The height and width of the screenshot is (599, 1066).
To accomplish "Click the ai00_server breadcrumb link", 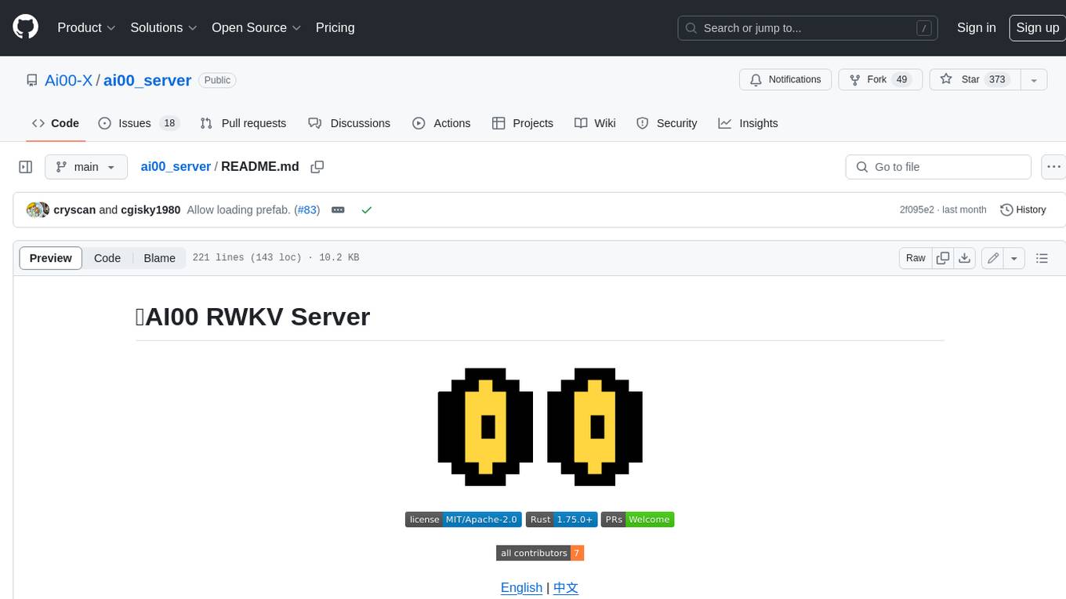I will pyautogui.click(x=176, y=166).
